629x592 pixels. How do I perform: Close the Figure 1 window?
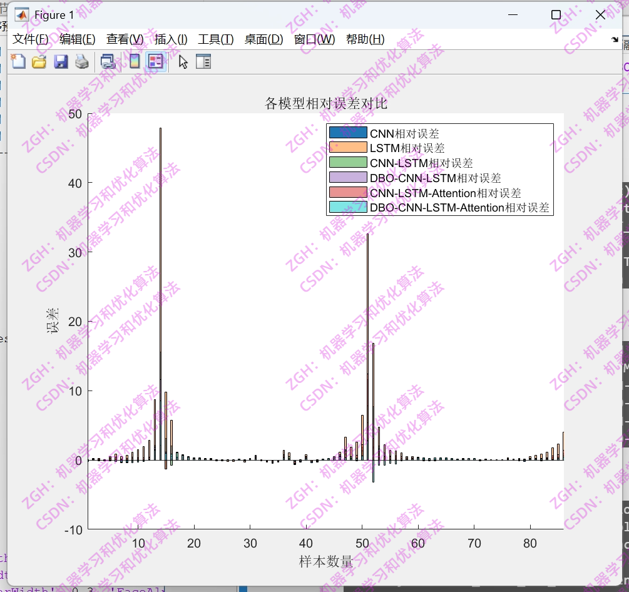coord(600,15)
